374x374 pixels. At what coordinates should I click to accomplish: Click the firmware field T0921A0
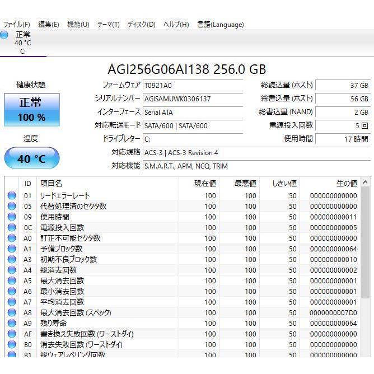pos(192,86)
